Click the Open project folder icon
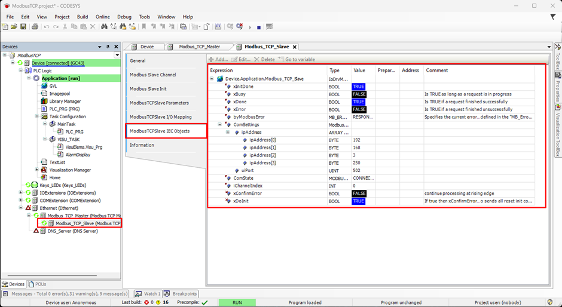Screen dimensions: 562x307 [x=14, y=26]
